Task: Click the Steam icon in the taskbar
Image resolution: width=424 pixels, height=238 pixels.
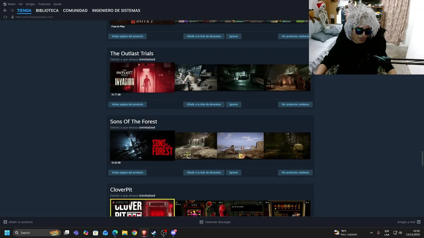Action: [154, 233]
